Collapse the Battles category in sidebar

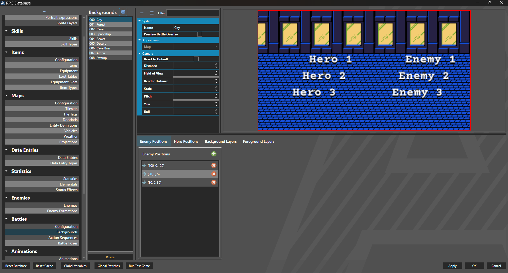7,219
